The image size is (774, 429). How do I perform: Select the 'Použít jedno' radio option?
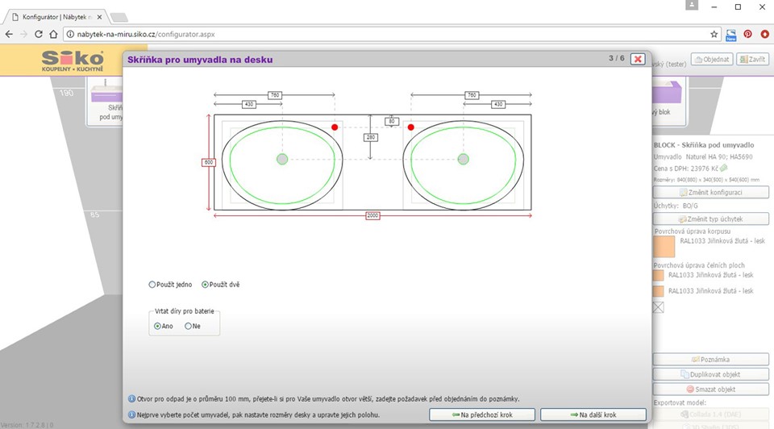[153, 285]
